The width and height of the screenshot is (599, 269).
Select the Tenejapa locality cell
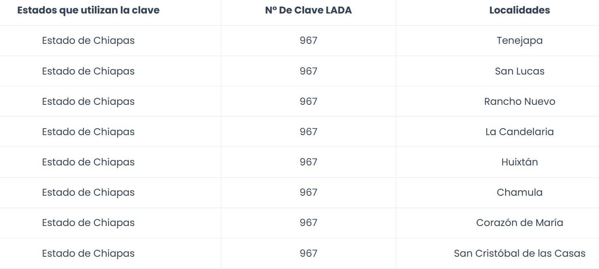click(x=520, y=41)
